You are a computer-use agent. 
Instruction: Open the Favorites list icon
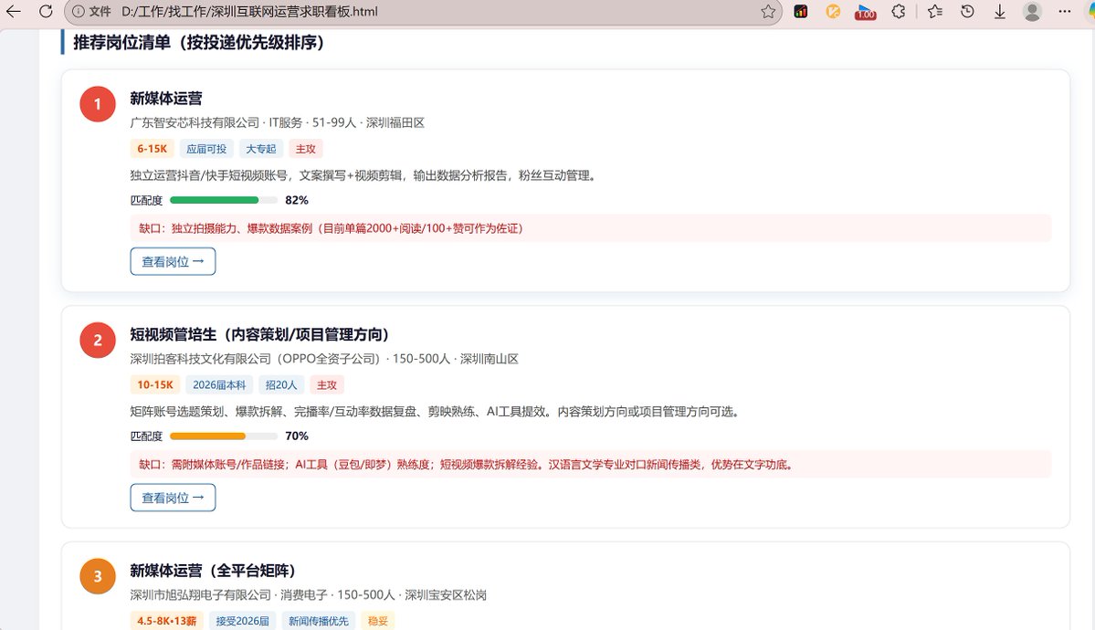coord(934,12)
